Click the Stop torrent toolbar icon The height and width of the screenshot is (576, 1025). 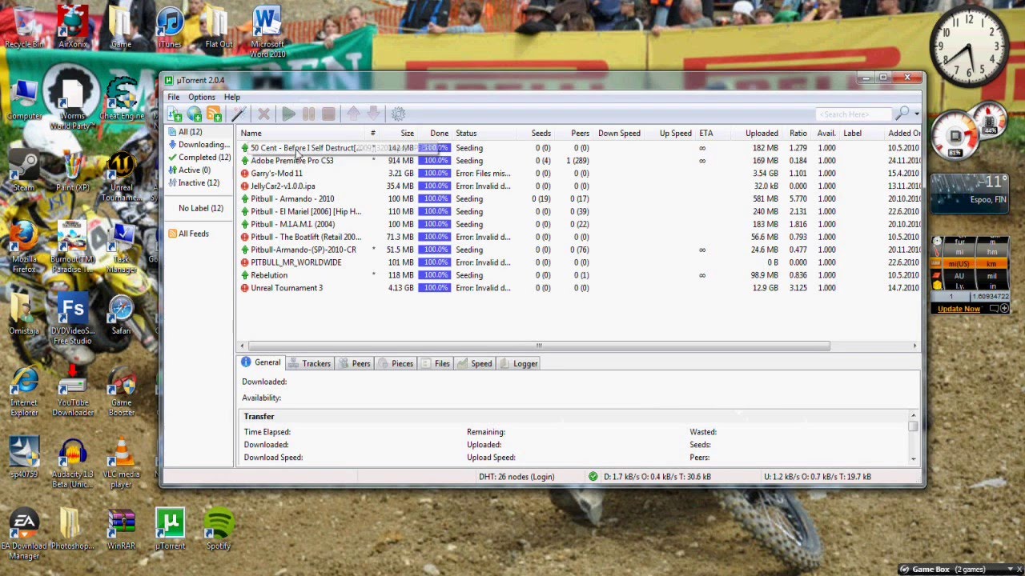(328, 114)
